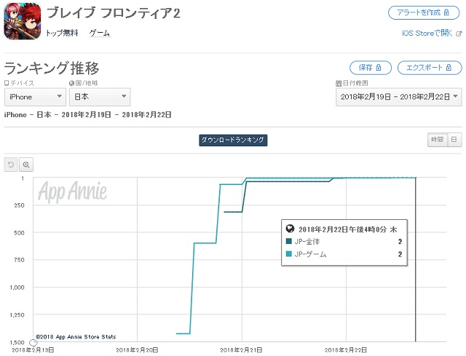
Task: Click the calendar icon beside 日付範囲 label
Action: [339, 83]
